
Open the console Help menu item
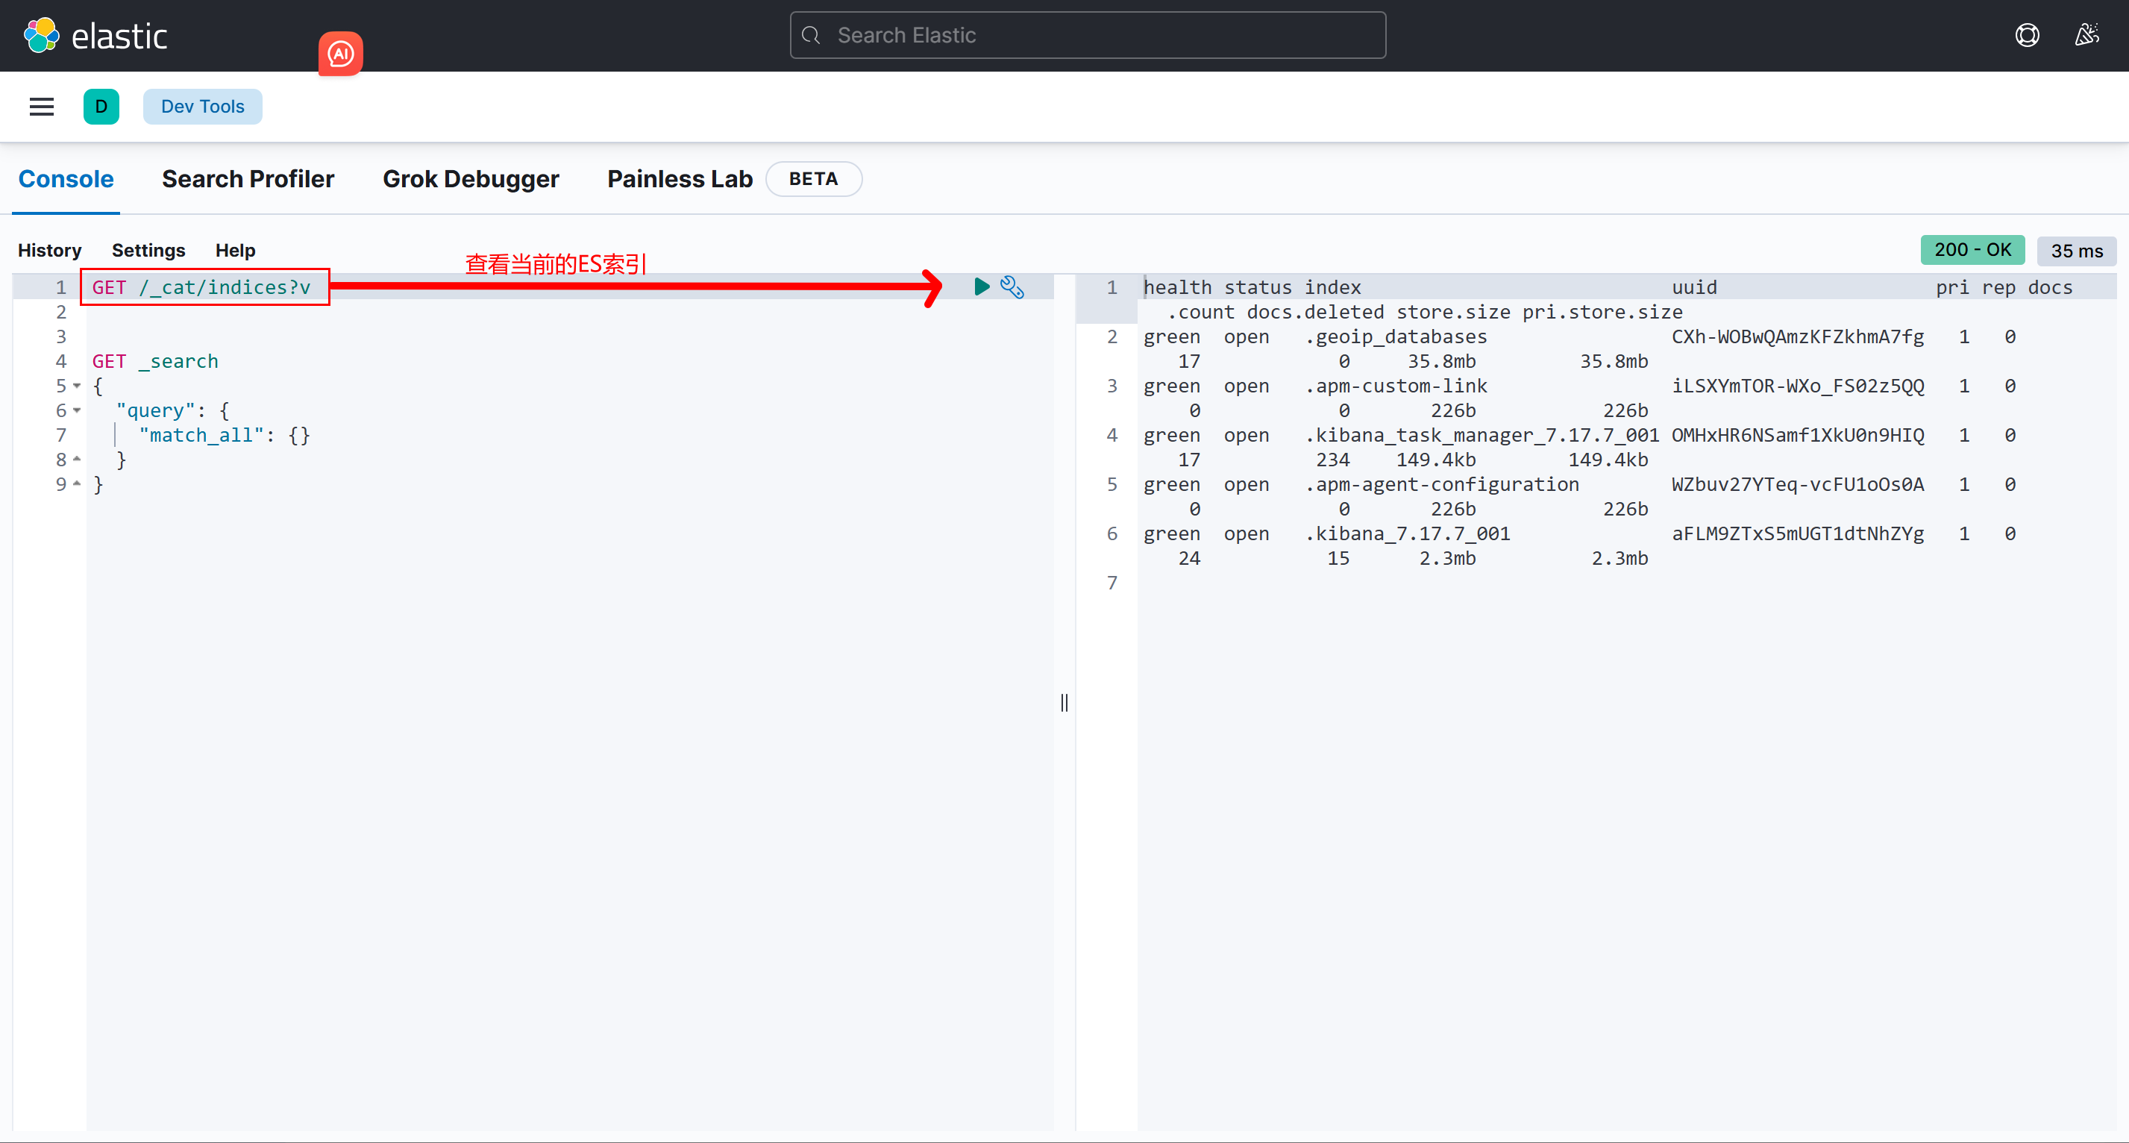pos(236,251)
